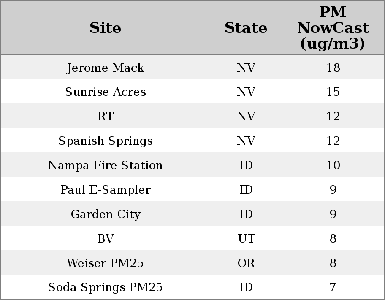Select the BV site cell

coord(105,239)
